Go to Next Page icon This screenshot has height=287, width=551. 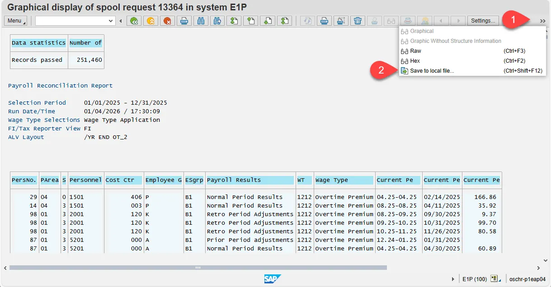(x=267, y=21)
